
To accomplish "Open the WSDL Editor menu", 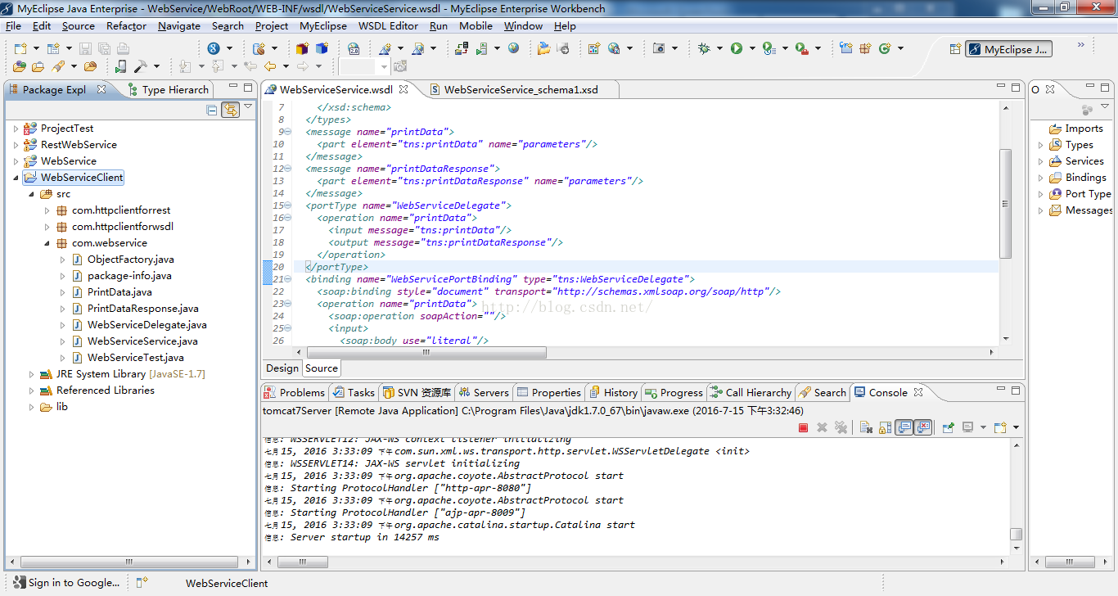I will coord(388,25).
